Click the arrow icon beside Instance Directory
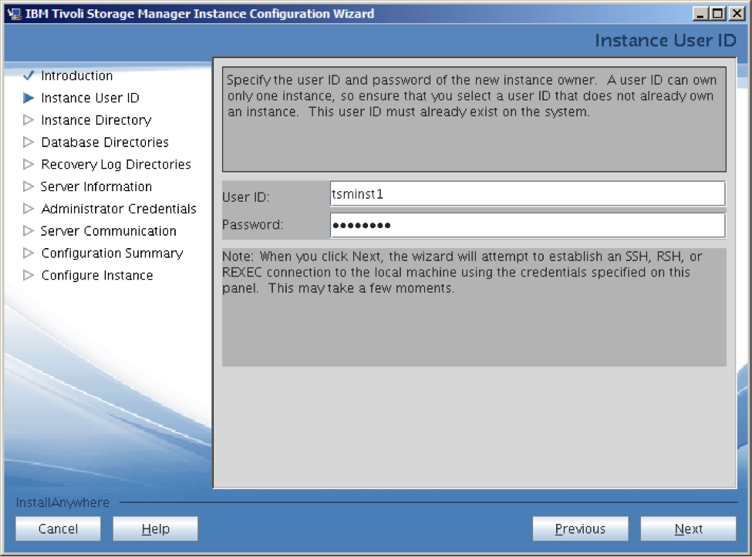This screenshot has height=557, width=752. [x=29, y=119]
